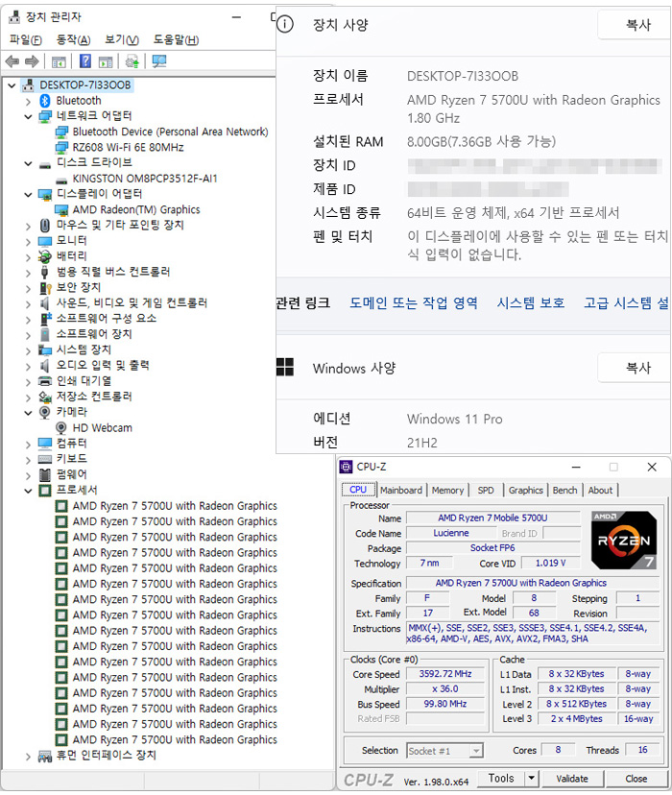Collapse the 프로세서 category chevron

[x=29, y=492]
